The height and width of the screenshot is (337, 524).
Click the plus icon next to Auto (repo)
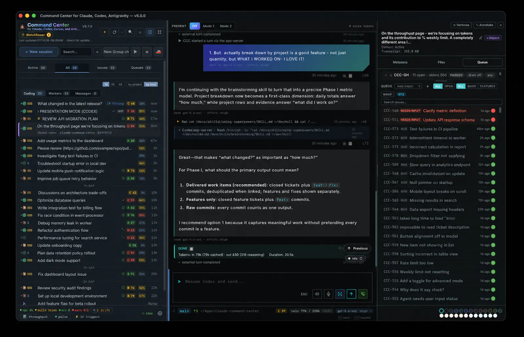tap(427, 86)
